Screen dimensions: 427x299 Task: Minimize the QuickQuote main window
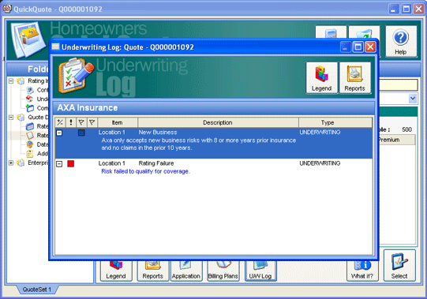[x=394, y=9]
